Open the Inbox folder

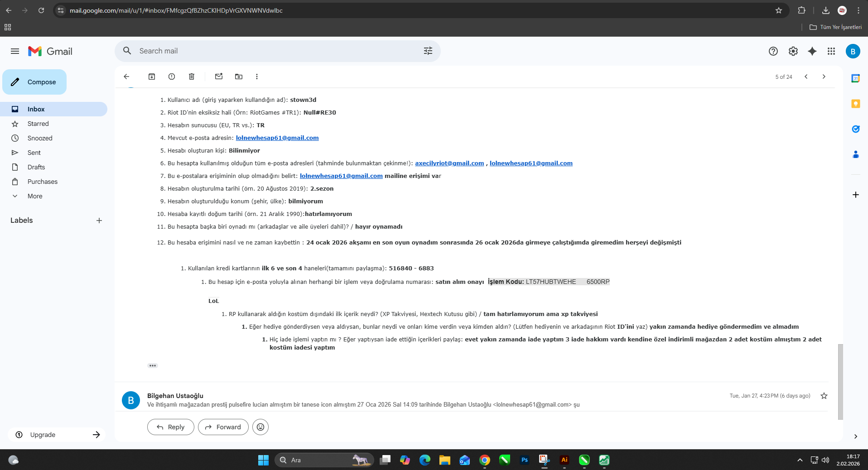53,109
